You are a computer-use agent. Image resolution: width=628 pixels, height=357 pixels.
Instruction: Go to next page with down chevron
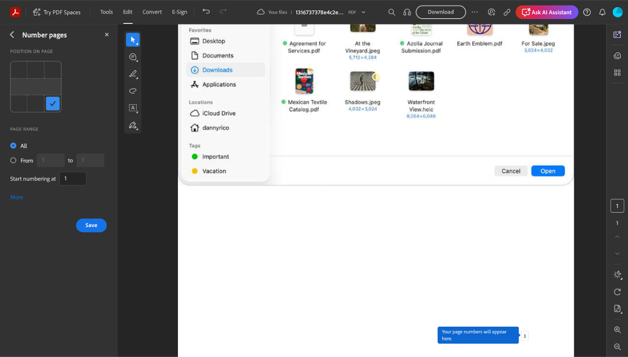(617, 253)
